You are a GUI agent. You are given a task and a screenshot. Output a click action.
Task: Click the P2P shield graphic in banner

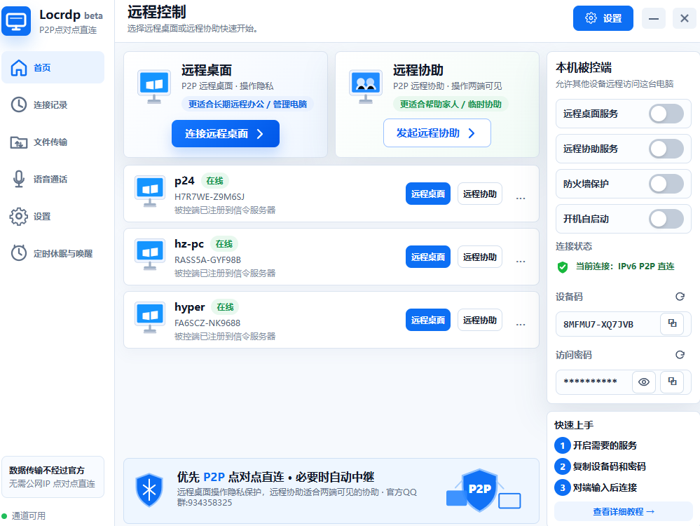479,490
